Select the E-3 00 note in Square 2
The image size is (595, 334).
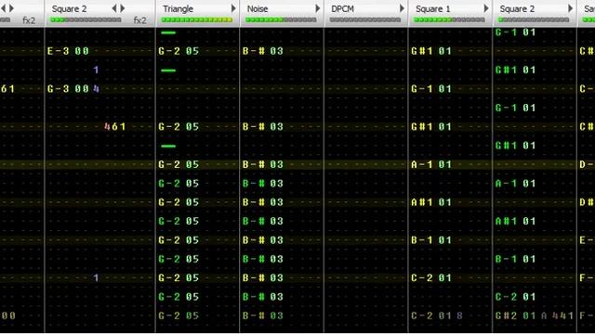click(68, 51)
